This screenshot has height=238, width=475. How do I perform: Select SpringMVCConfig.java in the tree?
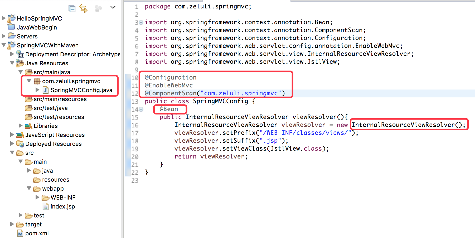[81, 90]
